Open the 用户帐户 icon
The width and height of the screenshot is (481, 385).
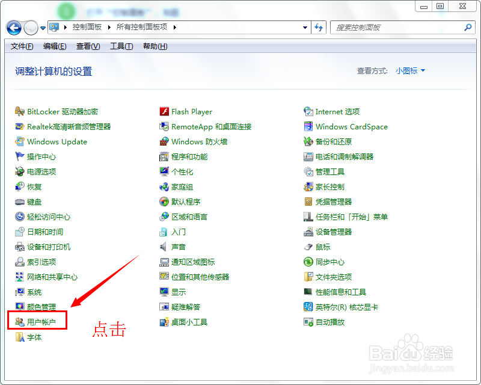point(20,322)
